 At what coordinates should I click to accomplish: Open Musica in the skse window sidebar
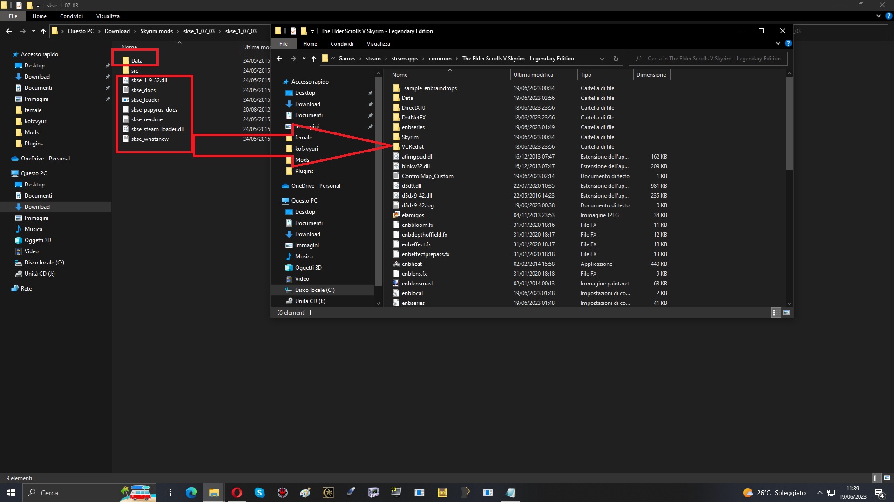33,229
